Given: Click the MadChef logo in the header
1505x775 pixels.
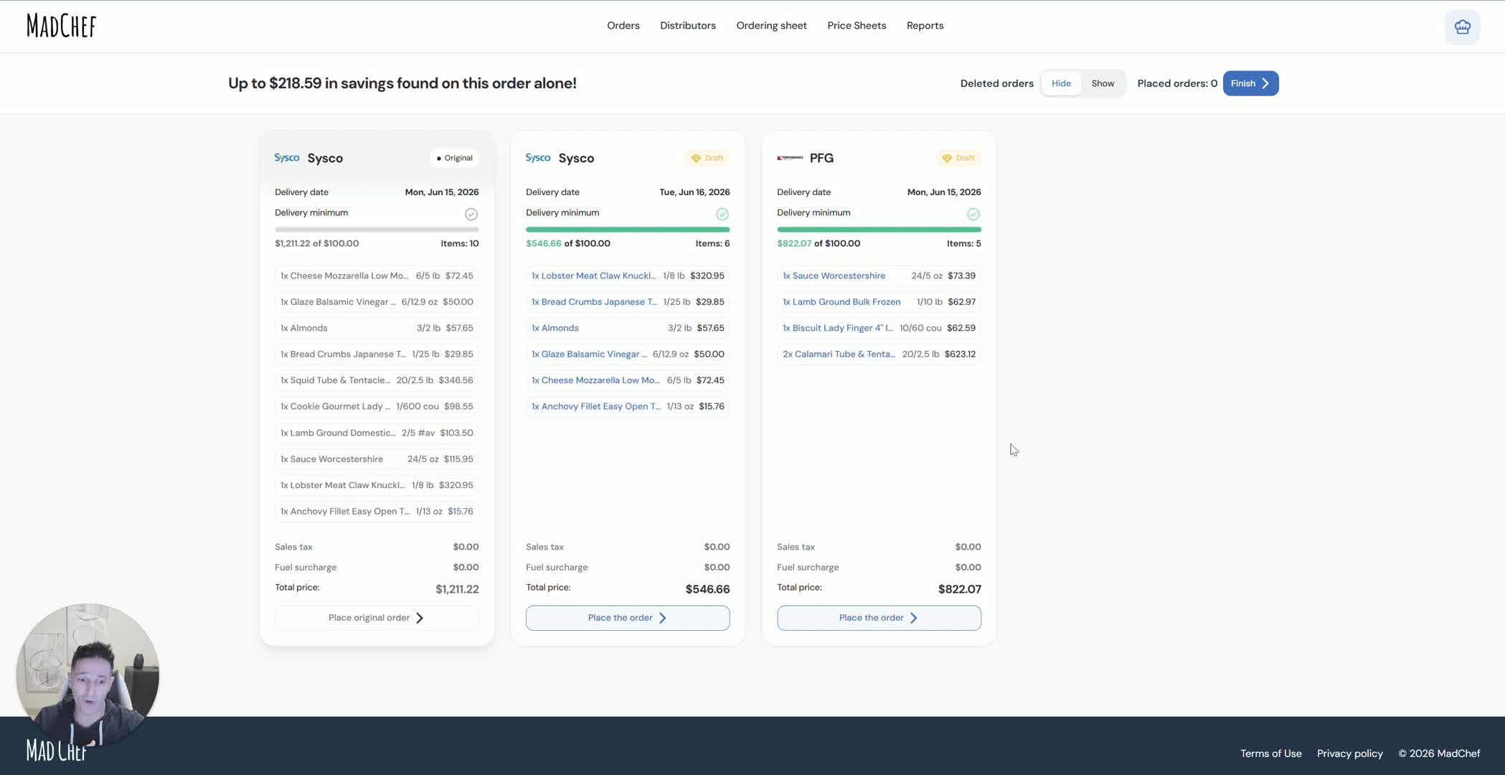Looking at the screenshot, I should tap(61, 26).
